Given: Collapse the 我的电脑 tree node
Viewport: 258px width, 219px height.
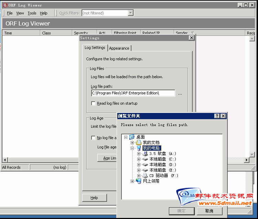Looking at the screenshot, I should [x=132, y=148].
